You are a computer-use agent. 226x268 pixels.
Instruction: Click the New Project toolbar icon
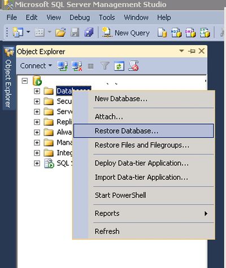click(18, 32)
